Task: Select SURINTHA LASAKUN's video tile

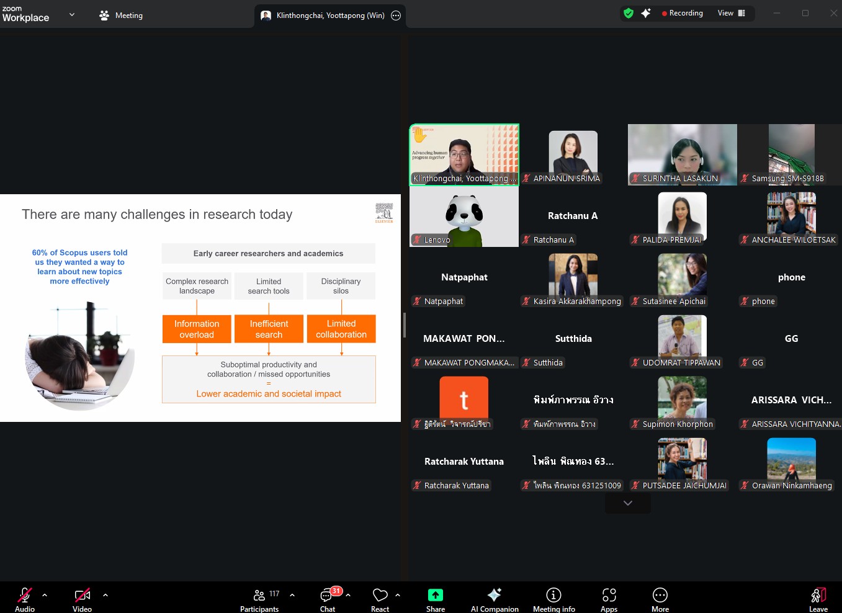Action: tap(682, 154)
